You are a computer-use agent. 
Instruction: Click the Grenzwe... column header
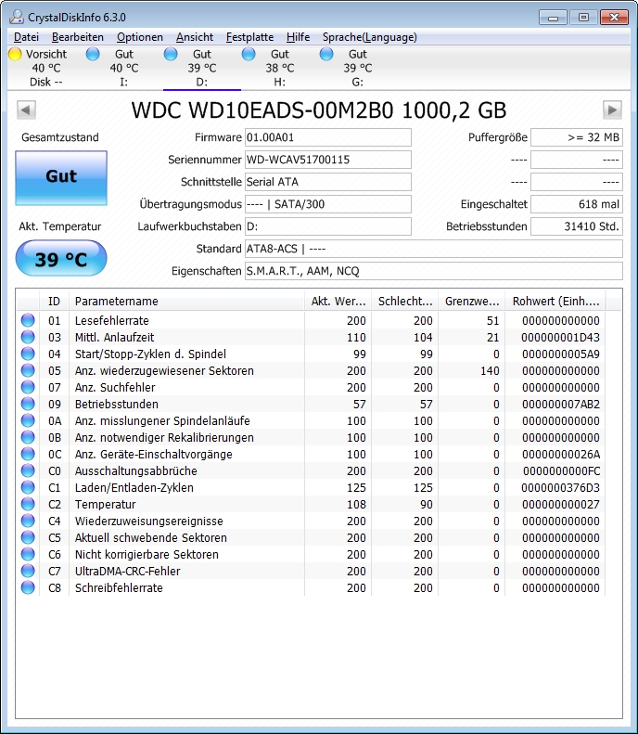(x=472, y=301)
